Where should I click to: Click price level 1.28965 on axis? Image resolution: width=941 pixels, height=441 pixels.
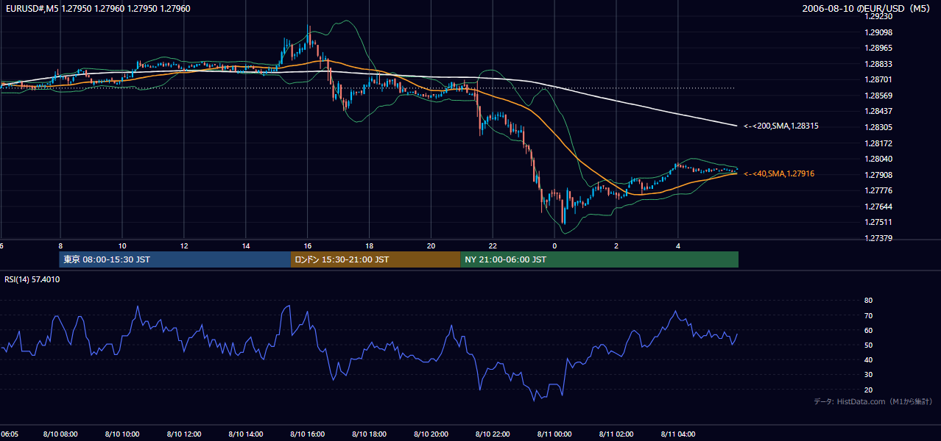coord(879,48)
